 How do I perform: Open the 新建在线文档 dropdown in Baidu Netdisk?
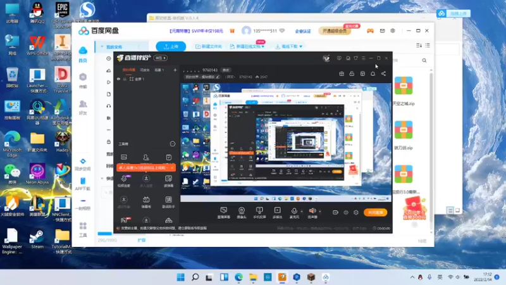(x=247, y=46)
